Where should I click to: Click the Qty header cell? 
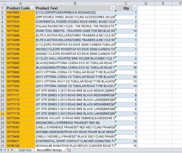(126, 8)
